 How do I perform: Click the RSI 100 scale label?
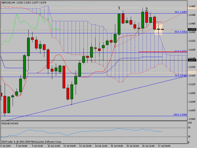click(190, 123)
